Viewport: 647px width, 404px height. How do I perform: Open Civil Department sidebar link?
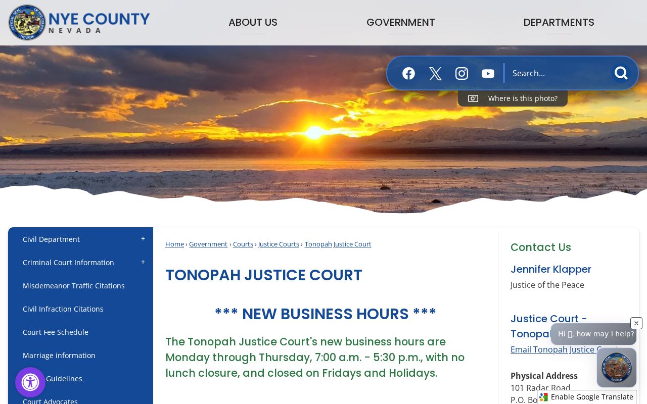point(51,239)
